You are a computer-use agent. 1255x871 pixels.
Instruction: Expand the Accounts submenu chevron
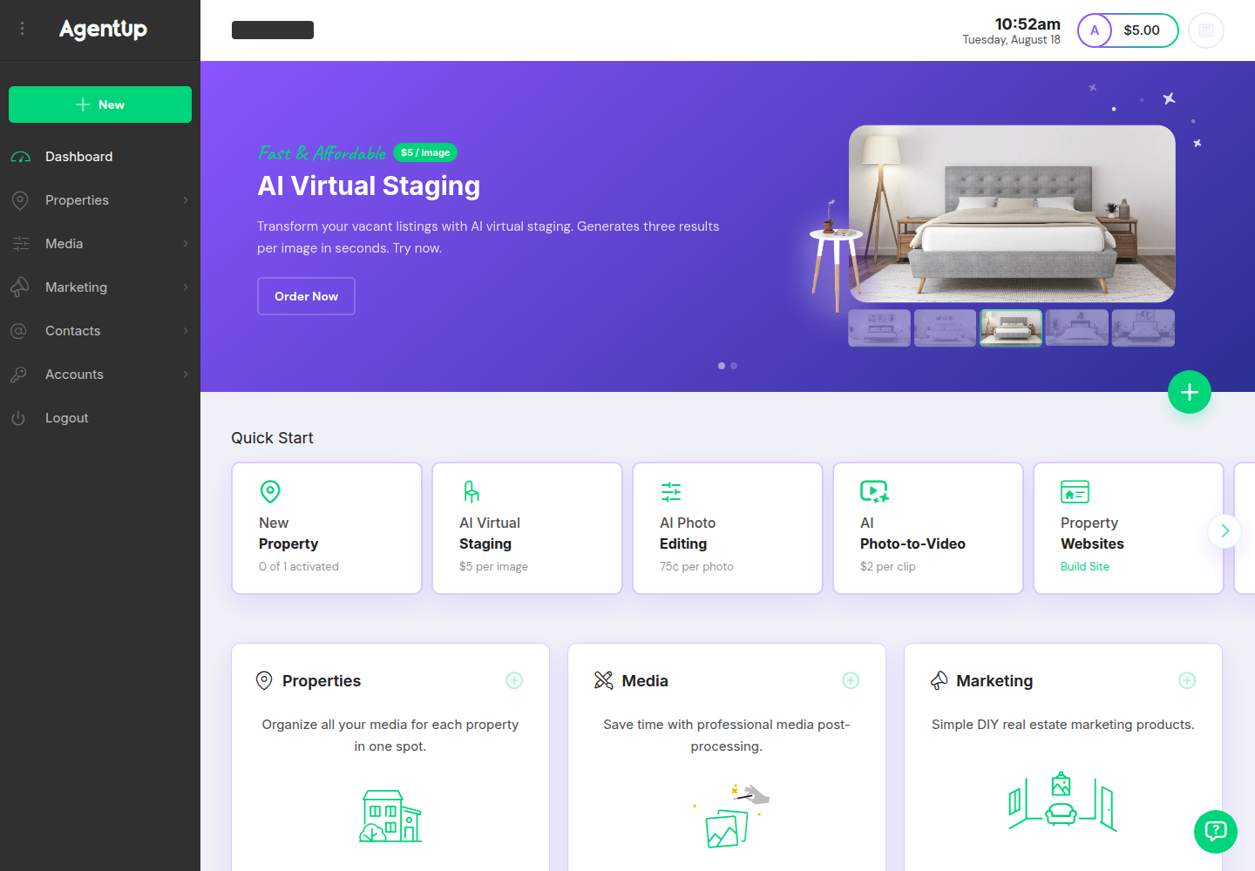click(x=186, y=375)
